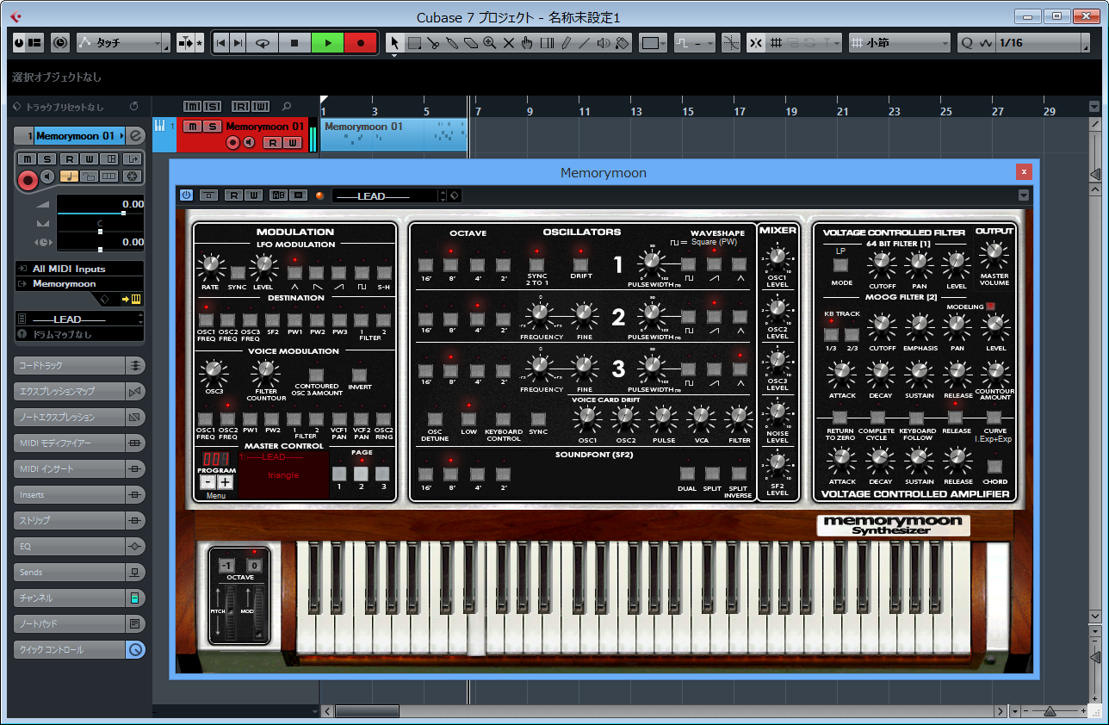The width and height of the screenshot is (1109, 725).
Task: Select the Object Selection arrow tool
Action: point(393,42)
